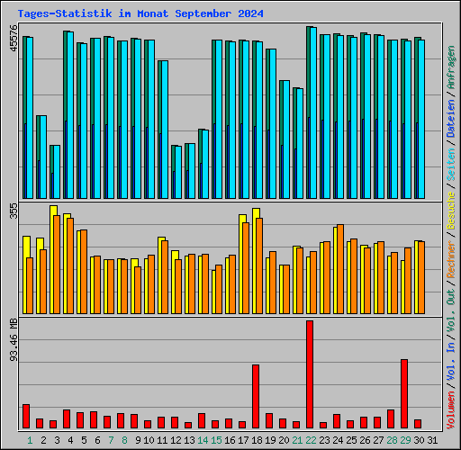Click the 355 visits axis label
The height and width of the screenshot is (450, 461).
[14, 211]
